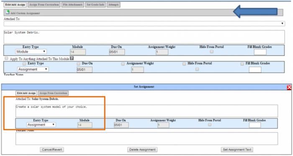
Task: Click Due On field in Set Assignment dialog
Action: pos(121,125)
